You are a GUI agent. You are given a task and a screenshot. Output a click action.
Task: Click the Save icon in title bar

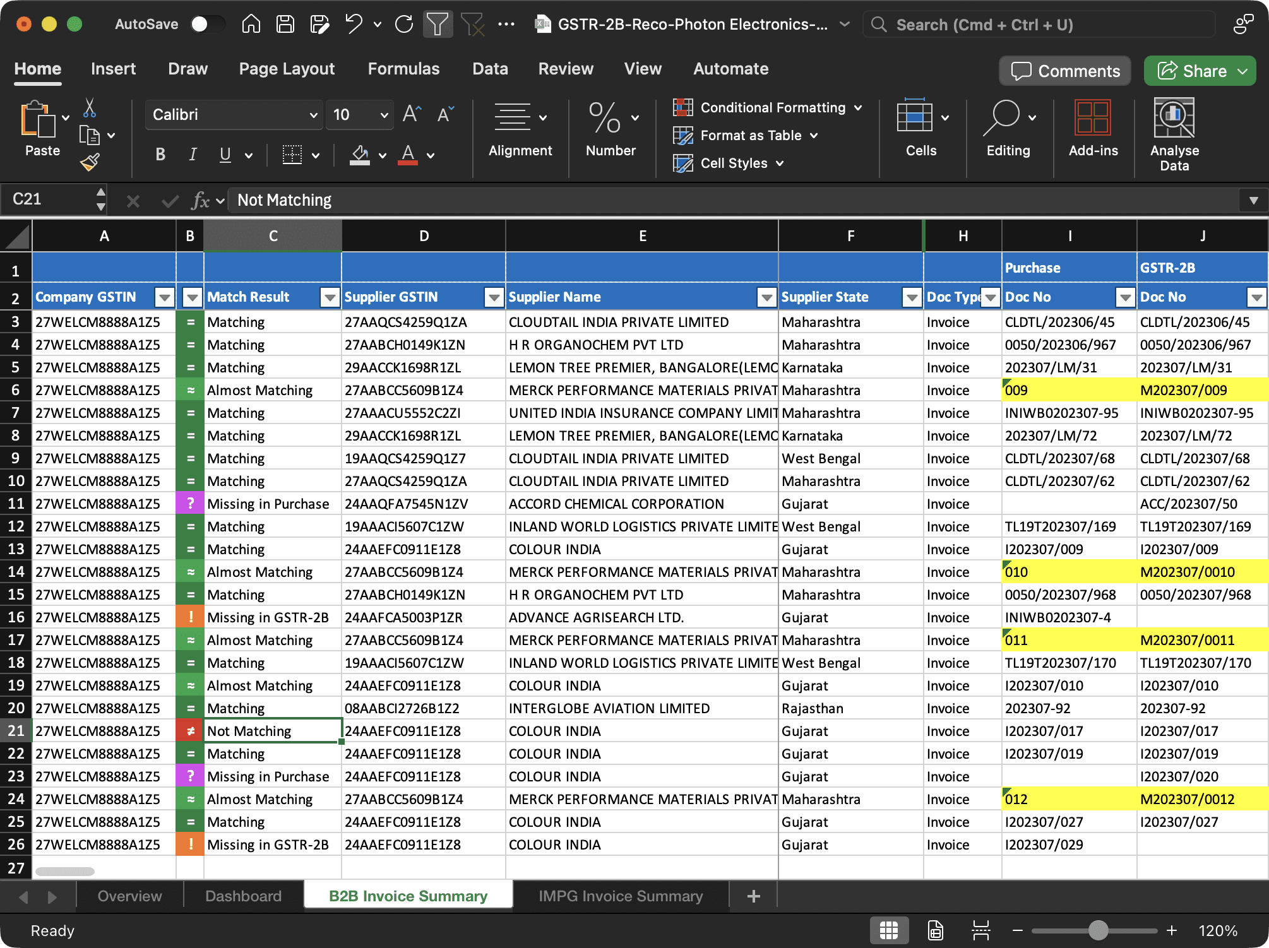(285, 25)
